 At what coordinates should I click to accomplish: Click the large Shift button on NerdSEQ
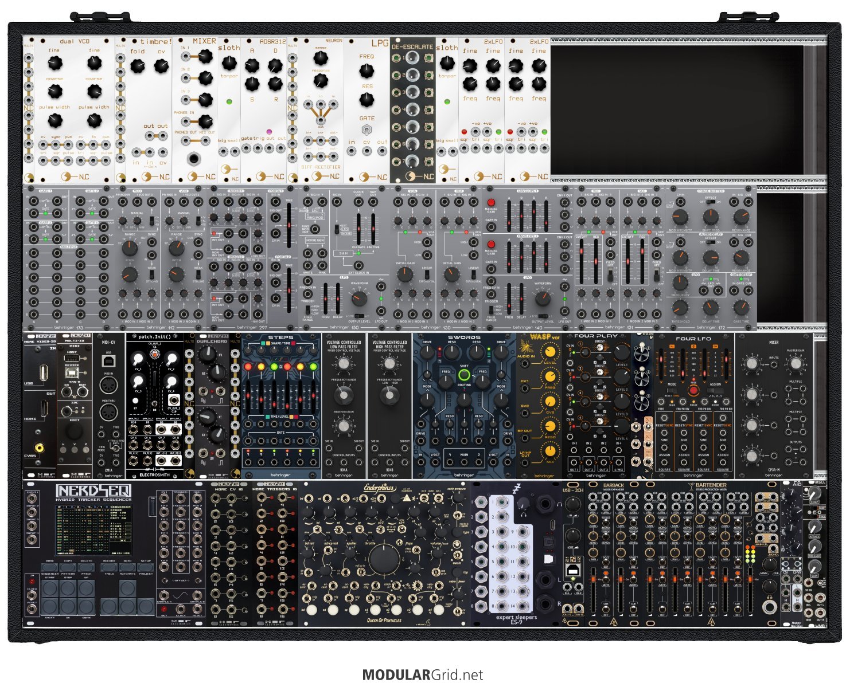click(49, 607)
